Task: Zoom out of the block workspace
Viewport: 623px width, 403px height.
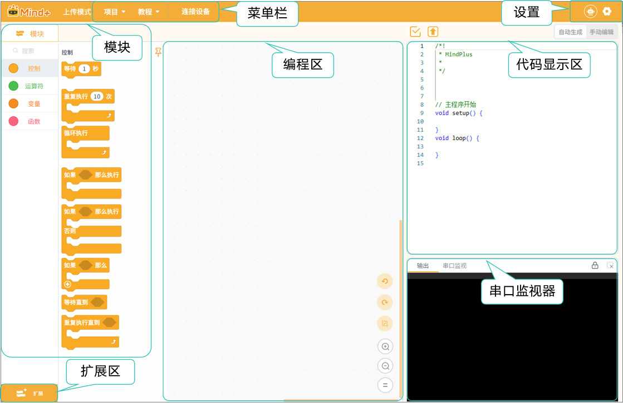Action: [385, 366]
